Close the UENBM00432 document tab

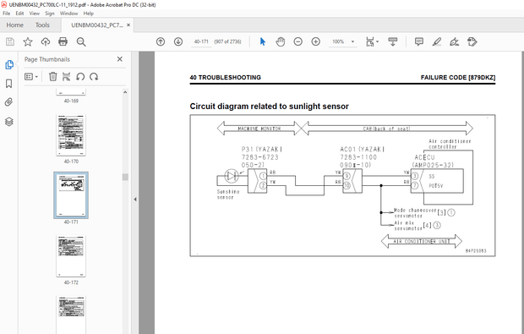point(128,25)
